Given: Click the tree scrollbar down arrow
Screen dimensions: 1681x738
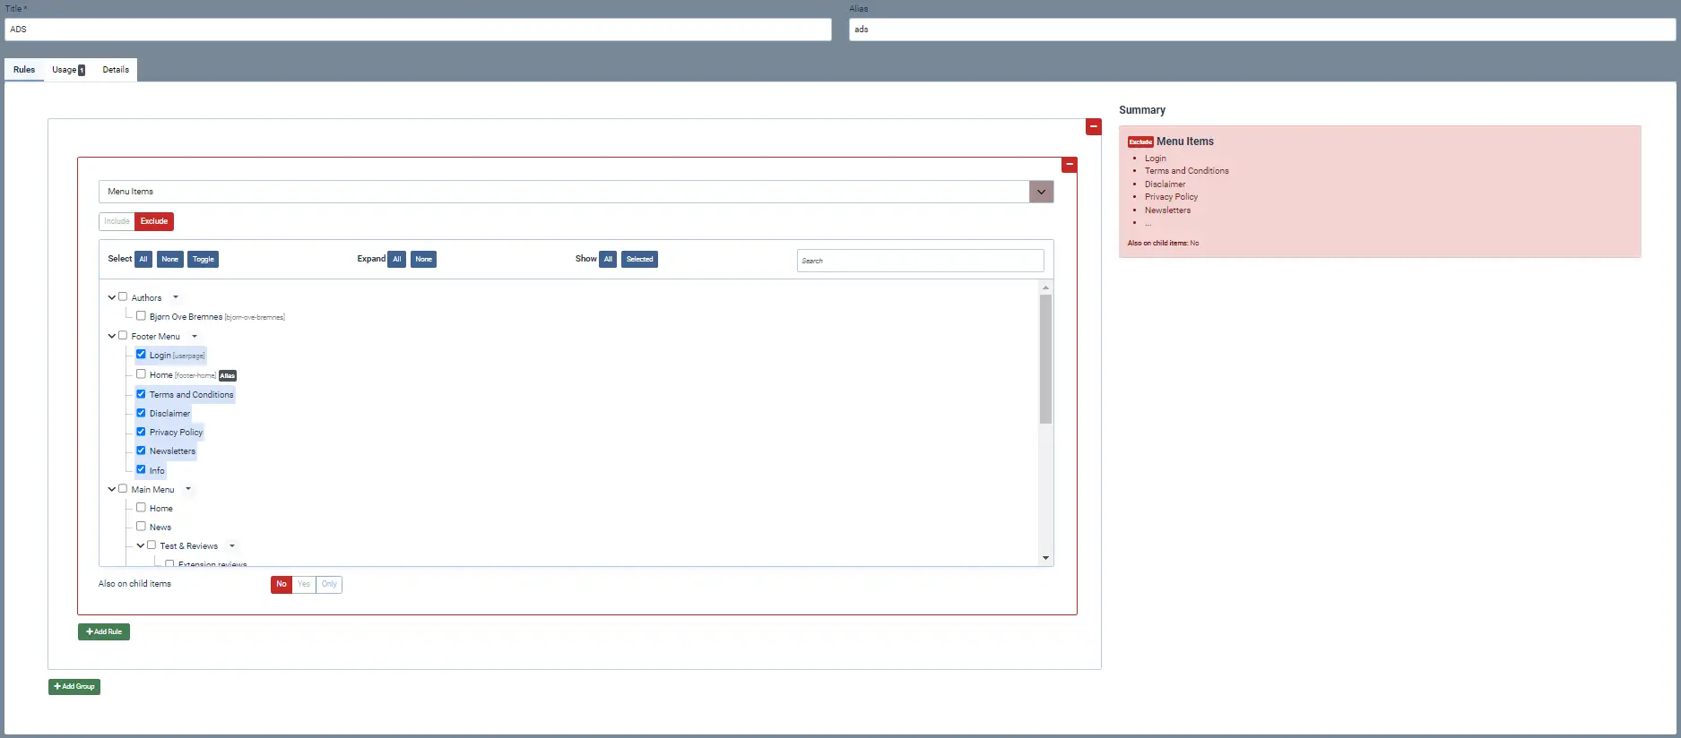Looking at the screenshot, I should tap(1045, 558).
